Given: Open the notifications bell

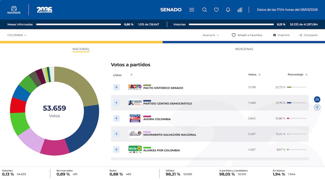Looking at the screenshot, I should 228,10.
